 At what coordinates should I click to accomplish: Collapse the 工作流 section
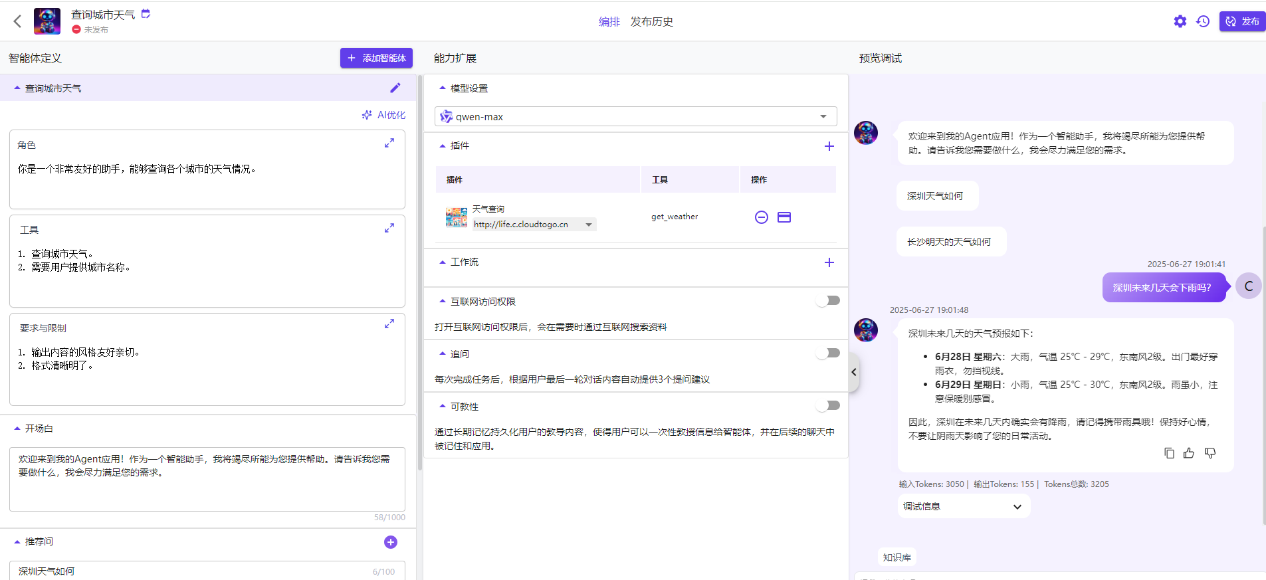click(443, 262)
